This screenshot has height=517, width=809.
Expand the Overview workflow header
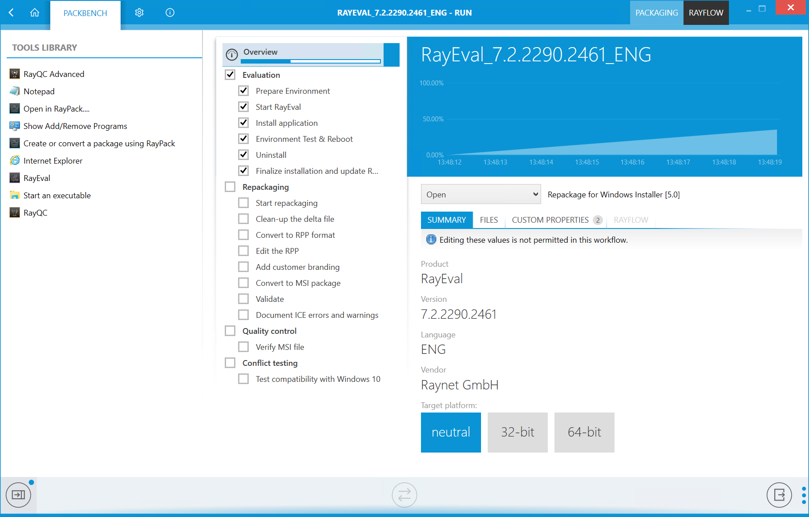[260, 52]
